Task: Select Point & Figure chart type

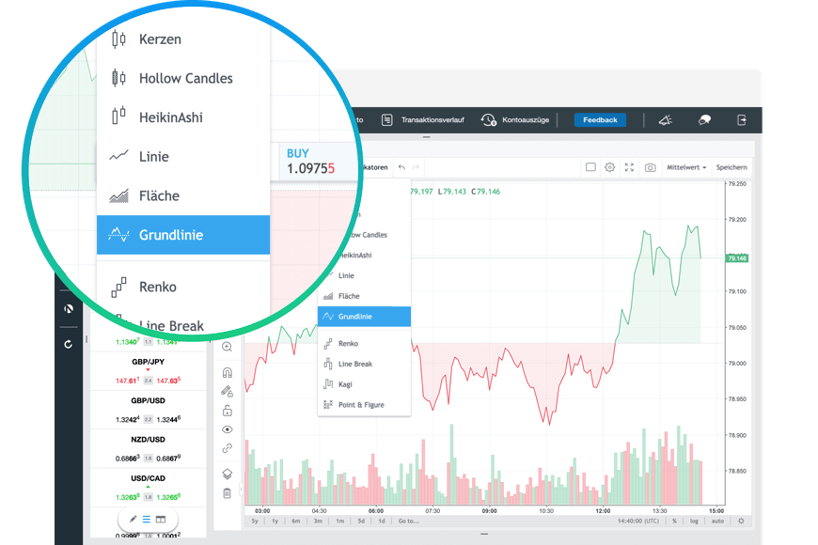Action: coord(360,405)
